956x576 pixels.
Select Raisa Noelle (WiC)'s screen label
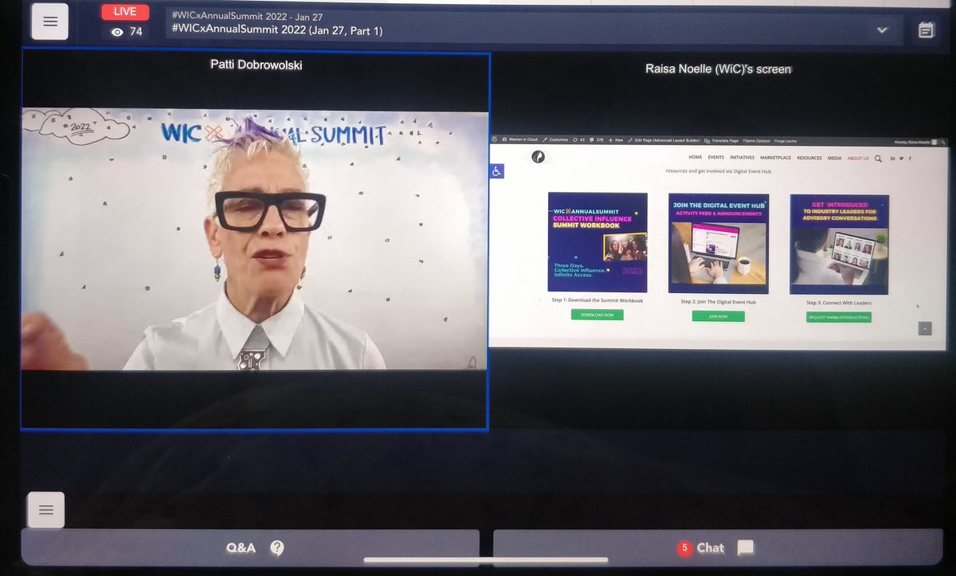click(718, 69)
